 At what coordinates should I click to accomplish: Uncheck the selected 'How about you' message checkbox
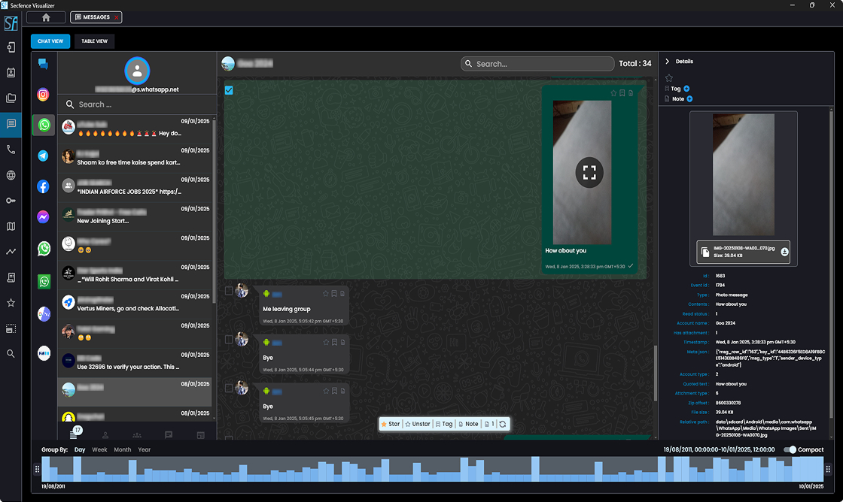[x=229, y=90]
